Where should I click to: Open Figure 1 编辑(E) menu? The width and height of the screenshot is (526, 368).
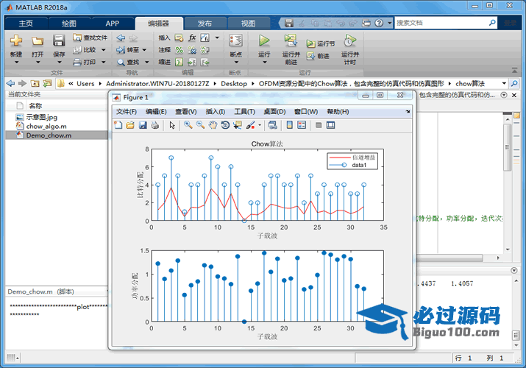pos(156,112)
